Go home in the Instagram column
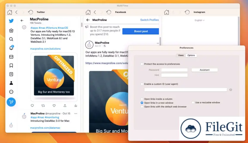The image size is (248, 143). tap(166, 12)
